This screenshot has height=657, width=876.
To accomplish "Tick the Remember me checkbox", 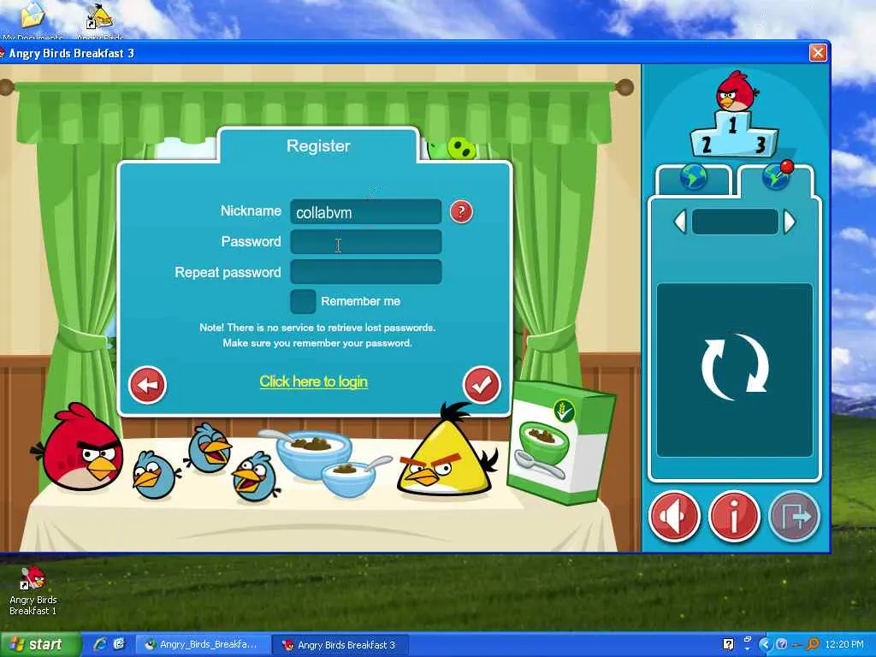I will [x=303, y=301].
